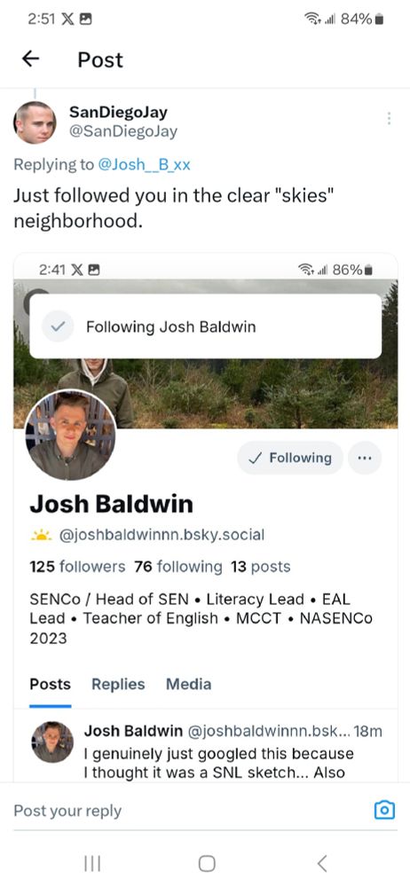Tap the Android back navigation chevron
Image resolution: width=410 pixels, height=887 pixels.
point(321,863)
